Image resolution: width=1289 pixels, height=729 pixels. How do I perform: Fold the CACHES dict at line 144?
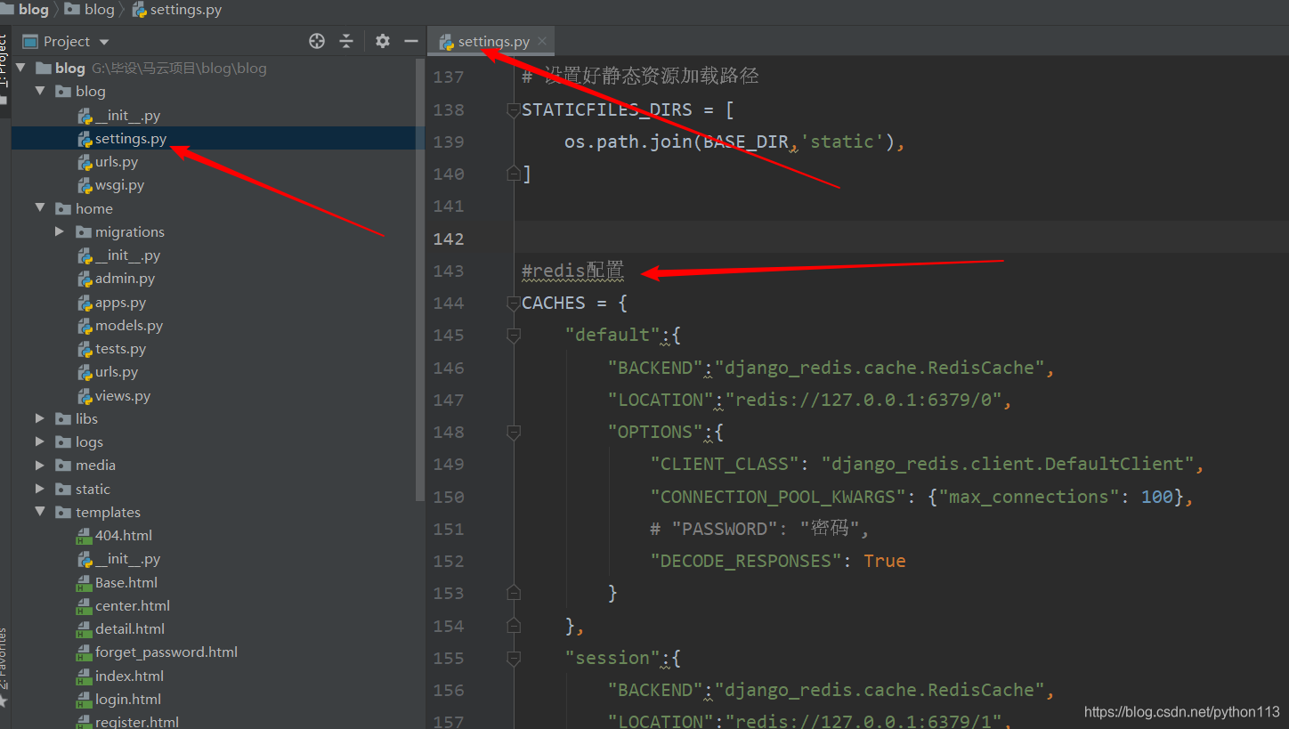(514, 303)
